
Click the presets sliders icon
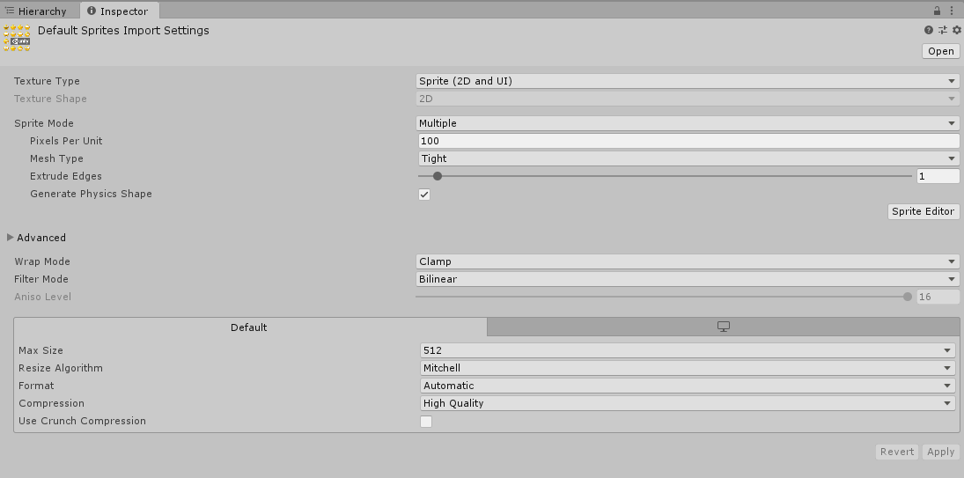pos(942,30)
